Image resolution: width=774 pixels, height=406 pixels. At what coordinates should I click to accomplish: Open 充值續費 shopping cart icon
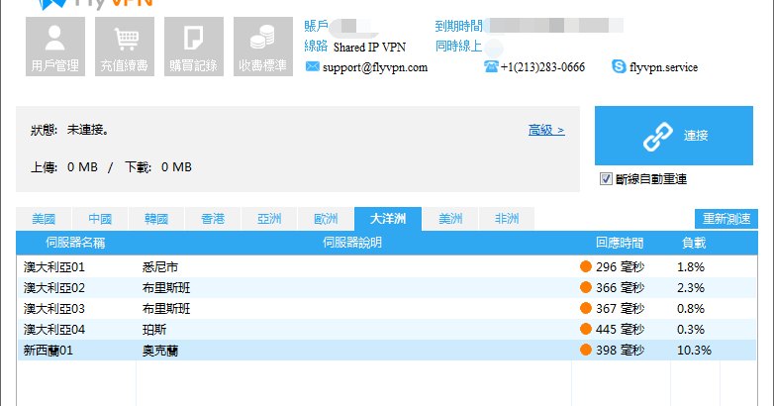[x=125, y=47]
